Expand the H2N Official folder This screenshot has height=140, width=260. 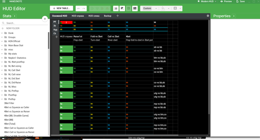click(2, 41)
